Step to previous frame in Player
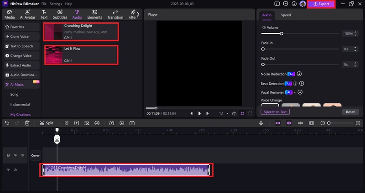This screenshot has height=193, width=365. pyautogui.click(x=192, y=113)
